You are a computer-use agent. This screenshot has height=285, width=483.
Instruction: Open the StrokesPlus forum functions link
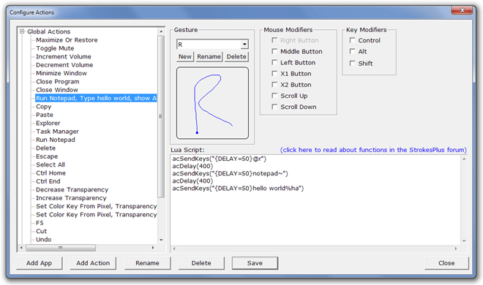[373, 150]
